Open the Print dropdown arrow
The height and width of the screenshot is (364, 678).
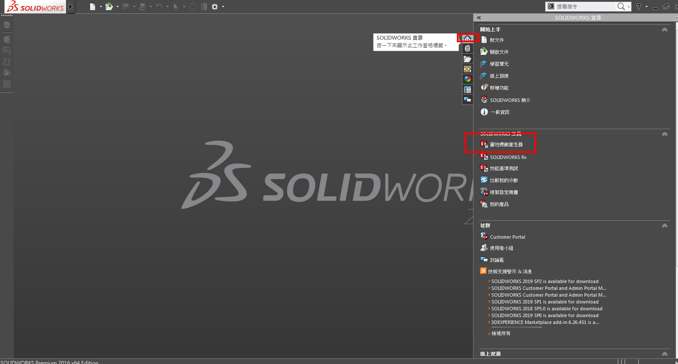[151, 6]
